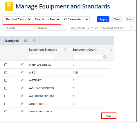The height and width of the screenshot is (125, 137).
Task: Edit the A-HP-LASERJET2 row pencil icon
Action: pos(22,64)
